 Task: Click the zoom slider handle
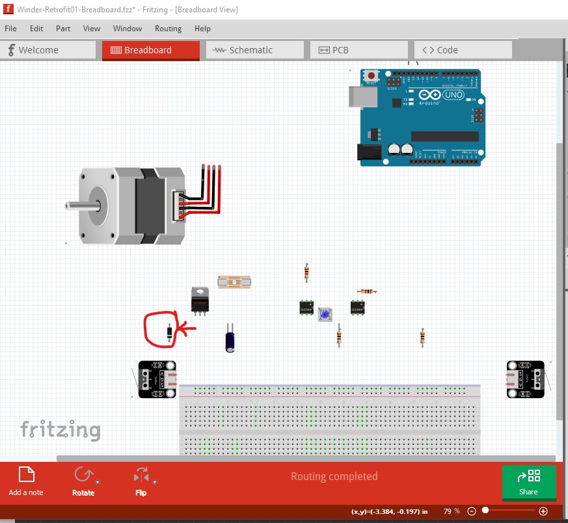pyautogui.click(x=485, y=511)
